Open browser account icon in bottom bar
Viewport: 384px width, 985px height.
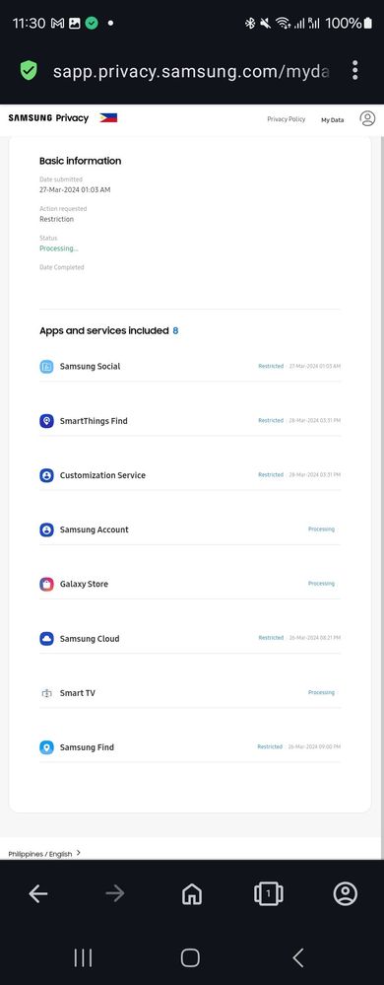click(345, 894)
